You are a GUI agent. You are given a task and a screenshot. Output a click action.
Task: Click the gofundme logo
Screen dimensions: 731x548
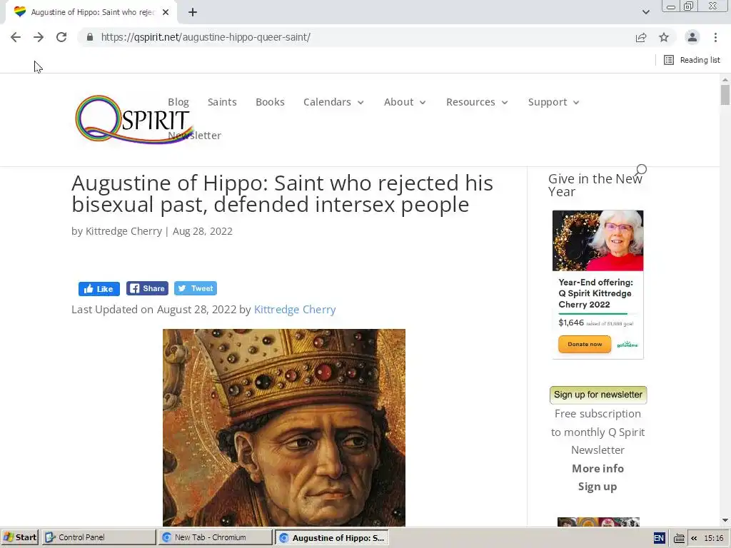[627, 345]
